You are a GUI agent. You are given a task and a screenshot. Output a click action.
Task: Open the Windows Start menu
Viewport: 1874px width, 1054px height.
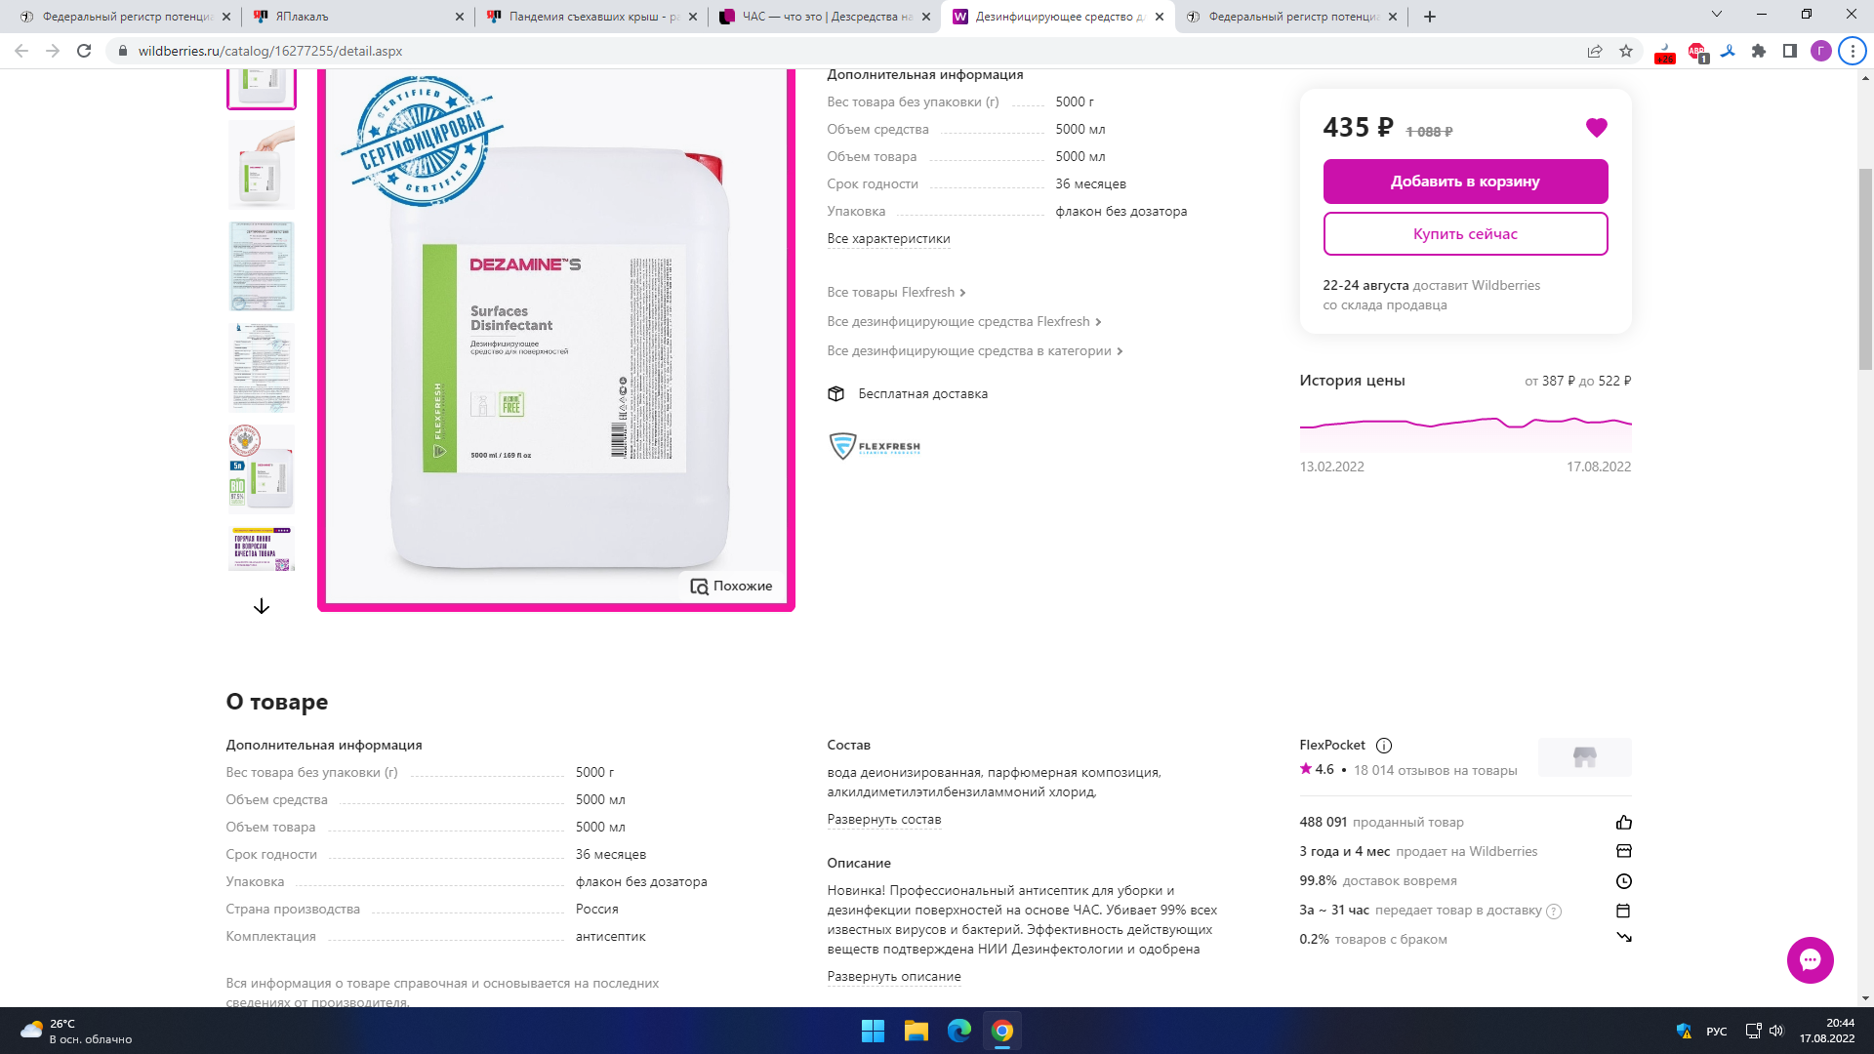[873, 1031]
